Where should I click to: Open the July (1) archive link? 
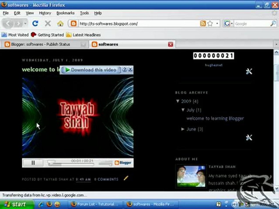pyautogui.click(x=194, y=110)
